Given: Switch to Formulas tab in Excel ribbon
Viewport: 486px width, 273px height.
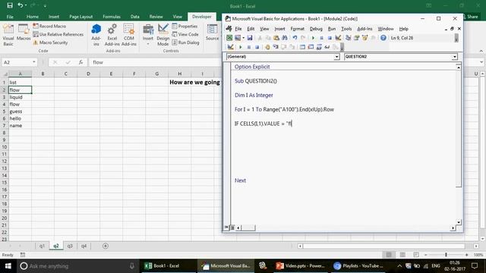Looking at the screenshot, I should point(112,17).
